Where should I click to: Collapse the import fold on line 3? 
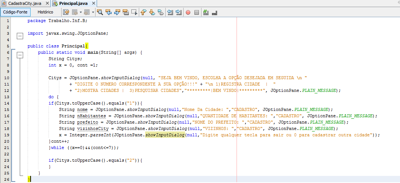point(20,36)
